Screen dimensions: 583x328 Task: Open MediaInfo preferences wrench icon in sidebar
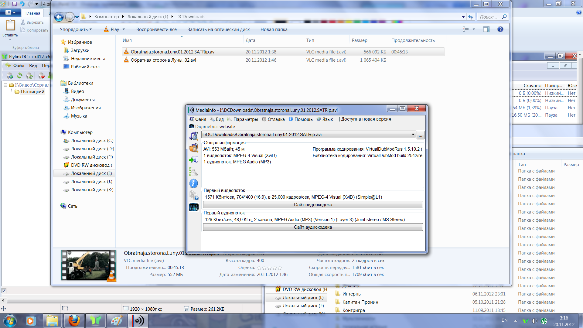point(194,172)
